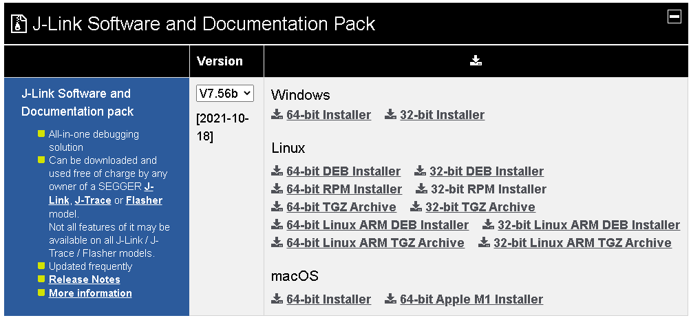Image resolution: width=691 pixels, height=318 pixels.
Task: Click the download icon in the column header
Action: [x=476, y=61]
